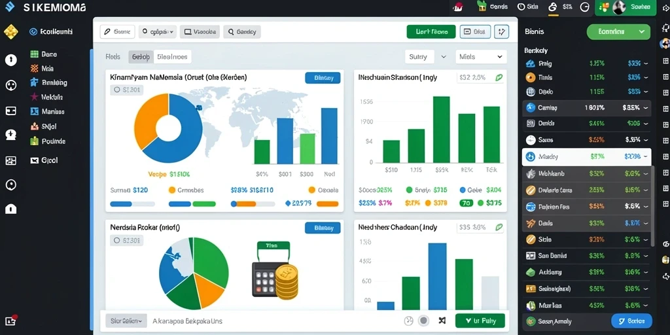Image resolution: width=670 pixels, height=335 pixels.
Task: Open the notification folder icon at bottom-left
Action: click(10, 321)
